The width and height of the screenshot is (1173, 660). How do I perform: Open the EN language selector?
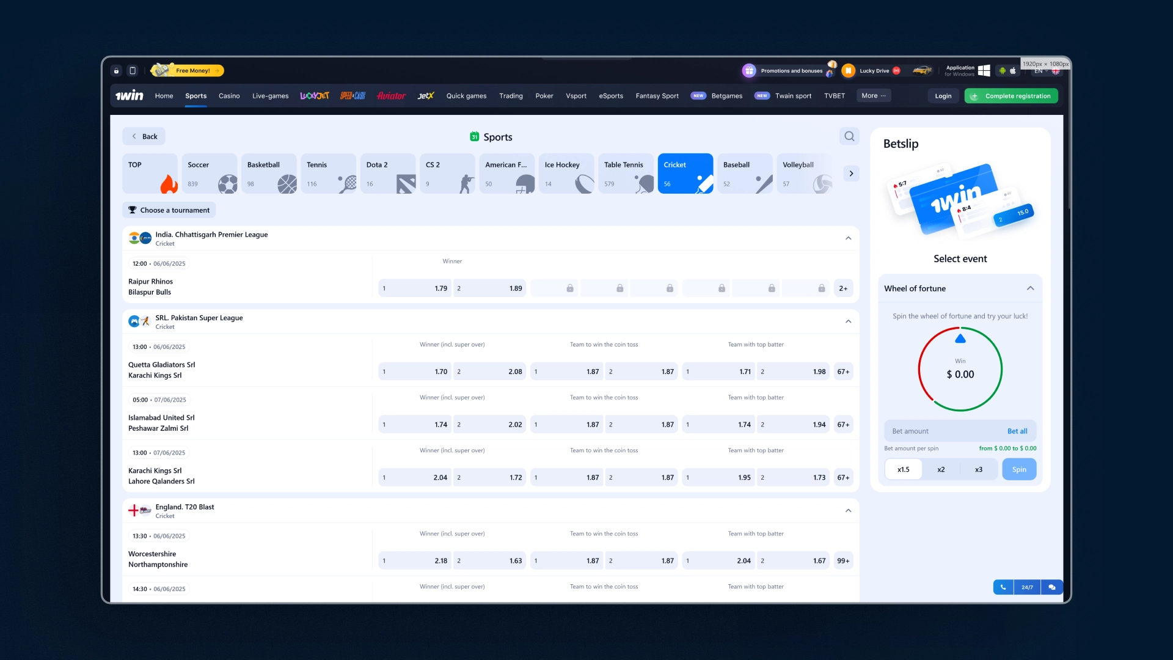click(x=1046, y=71)
